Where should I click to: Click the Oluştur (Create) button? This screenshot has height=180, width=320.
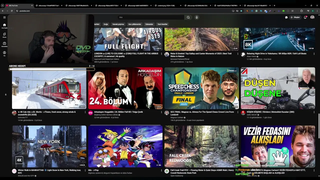tap(295, 17)
